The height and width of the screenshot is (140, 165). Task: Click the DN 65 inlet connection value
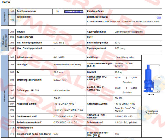tap(57, 98)
